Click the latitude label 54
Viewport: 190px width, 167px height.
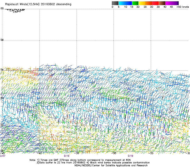pyautogui.click(x=2, y=98)
